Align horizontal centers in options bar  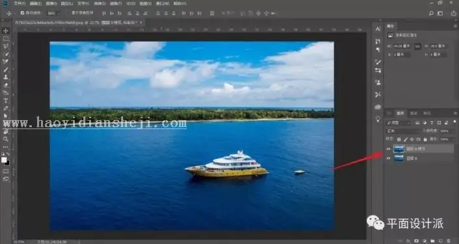tap(137, 13)
